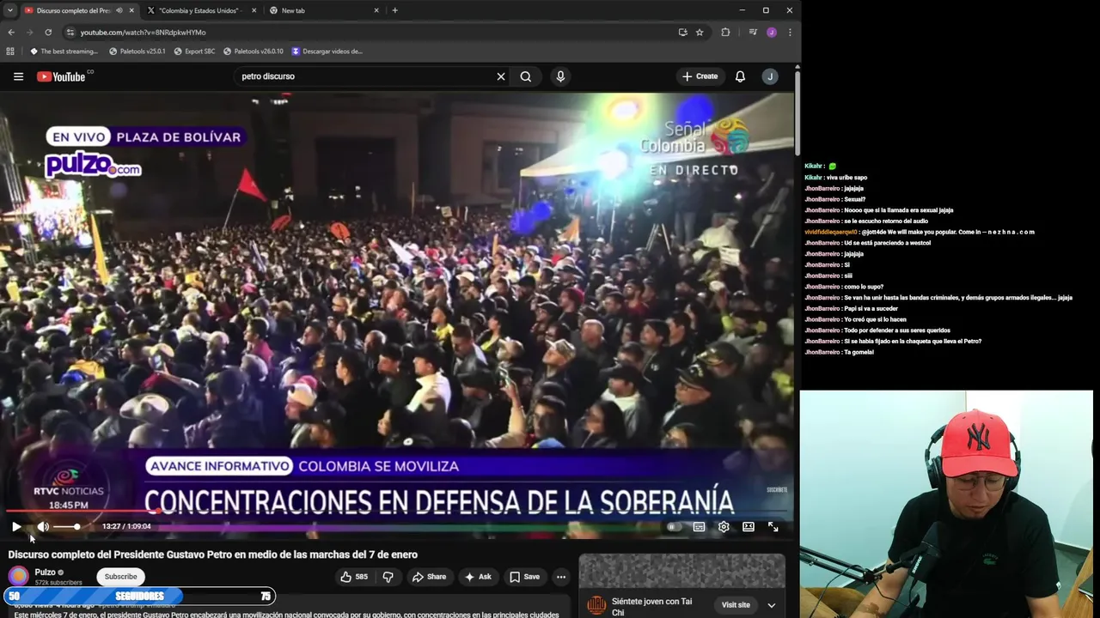Switch to the 'Colombia y Estados Unidos' tab
The height and width of the screenshot is (618, 1100).
point(201,10)
